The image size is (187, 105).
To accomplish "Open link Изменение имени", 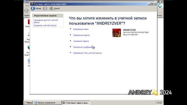I will (x=81, y=29).
